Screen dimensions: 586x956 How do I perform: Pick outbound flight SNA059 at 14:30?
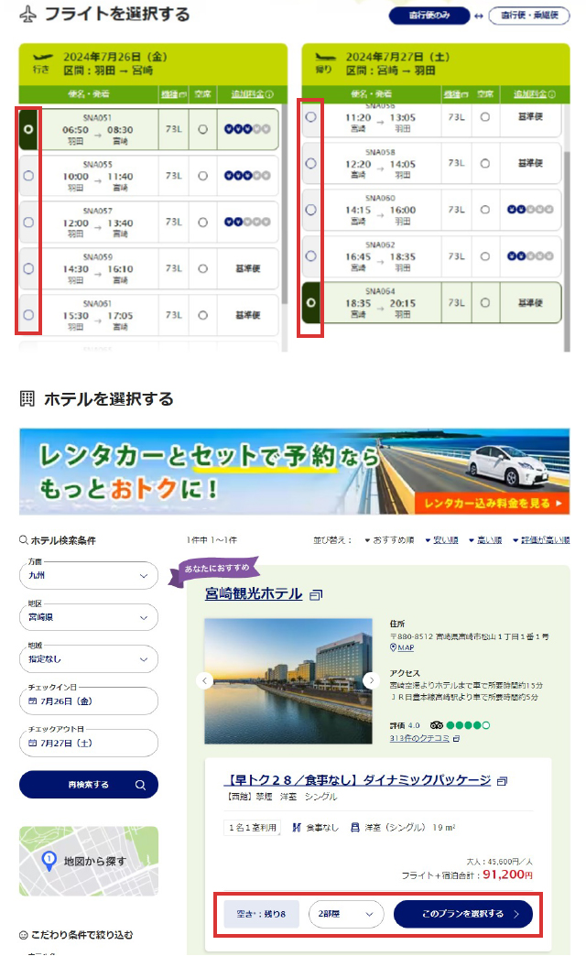tap(28, 268)
